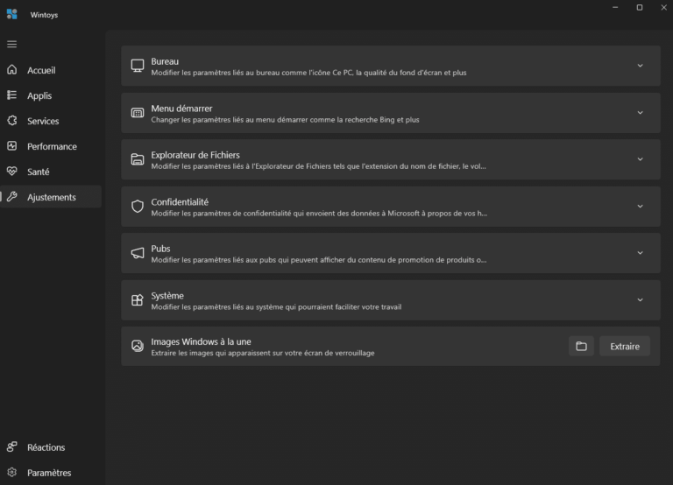
Task: Switch to the Santé page label
Action: click(x=39, y=172)
